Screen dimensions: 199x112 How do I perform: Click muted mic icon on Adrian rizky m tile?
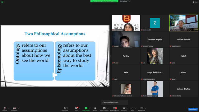[171, 46]
